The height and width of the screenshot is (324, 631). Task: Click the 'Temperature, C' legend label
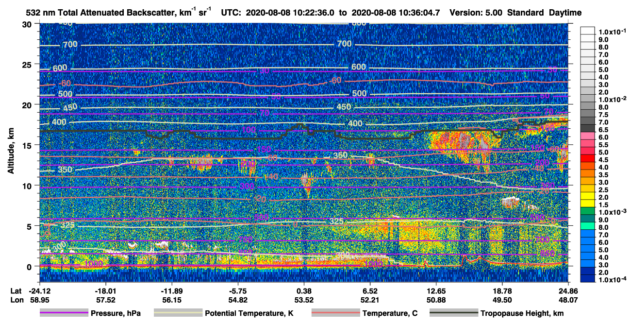[x=390, y=313]
